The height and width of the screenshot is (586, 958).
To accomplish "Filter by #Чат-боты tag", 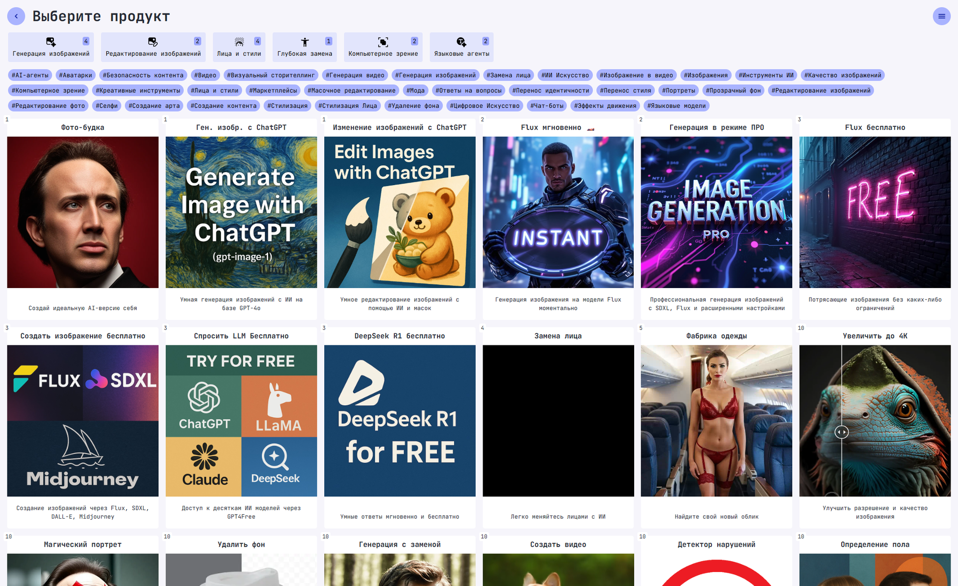I will click(x=547, y=106).
